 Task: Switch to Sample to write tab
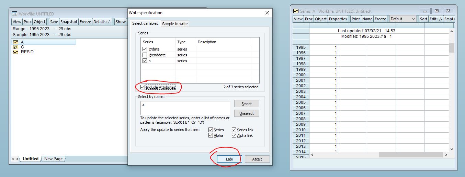175,24
